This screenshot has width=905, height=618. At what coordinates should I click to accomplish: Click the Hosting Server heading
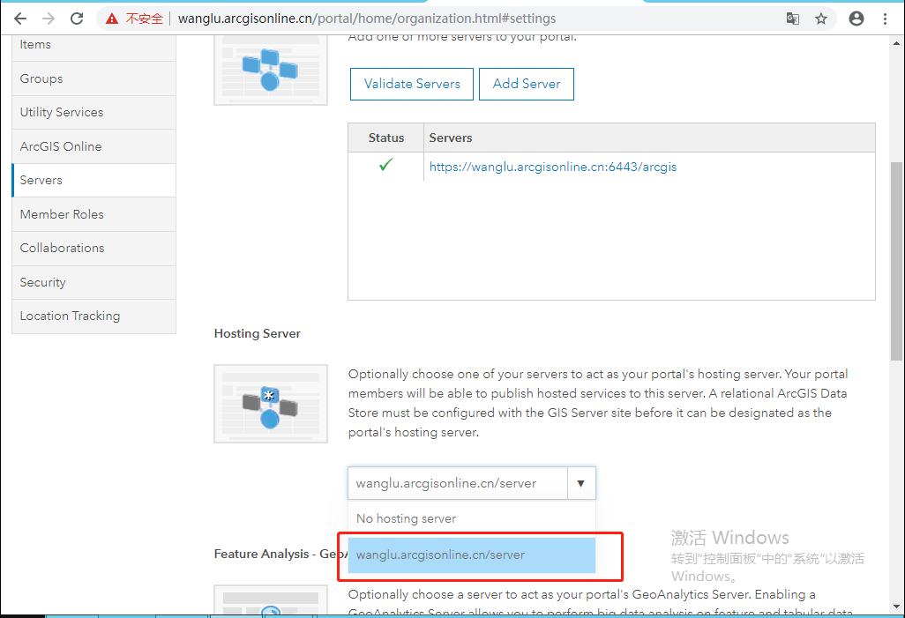258,333
